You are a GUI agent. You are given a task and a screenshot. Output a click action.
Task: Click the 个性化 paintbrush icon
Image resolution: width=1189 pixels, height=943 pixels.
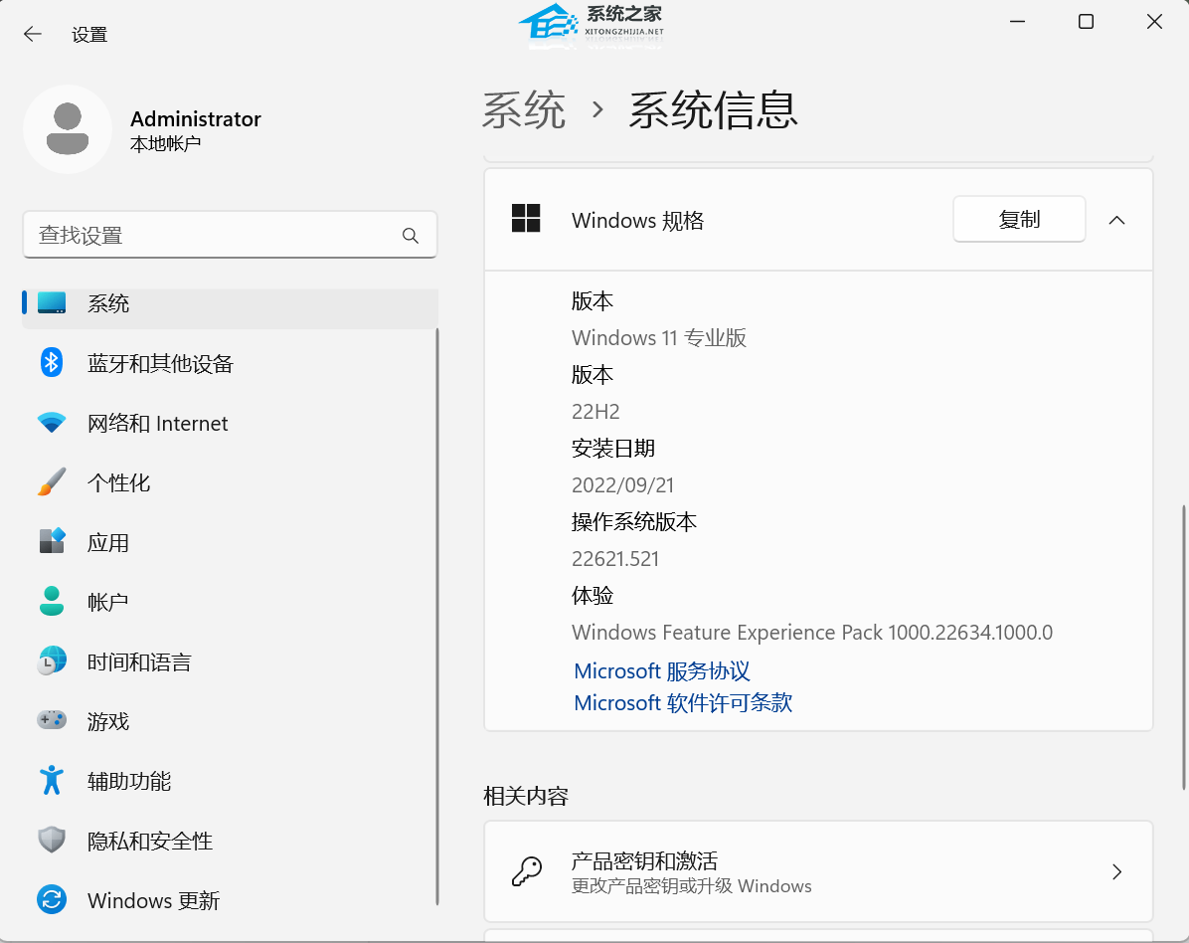click(52, 482)
